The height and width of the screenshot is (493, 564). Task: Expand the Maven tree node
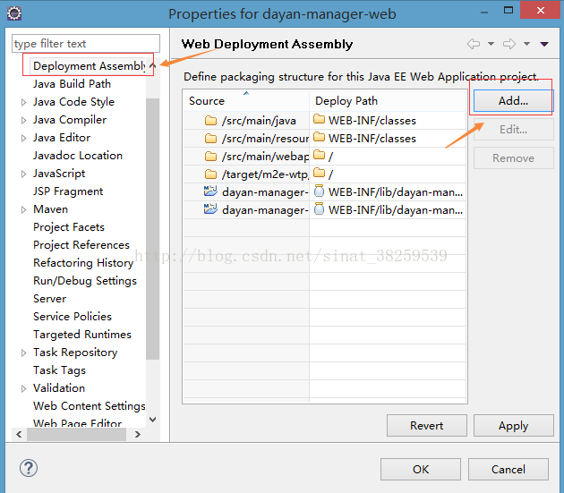24,209
